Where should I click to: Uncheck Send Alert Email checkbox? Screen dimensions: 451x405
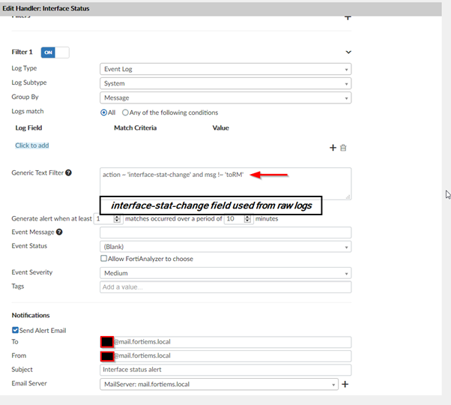pos(16,330)
